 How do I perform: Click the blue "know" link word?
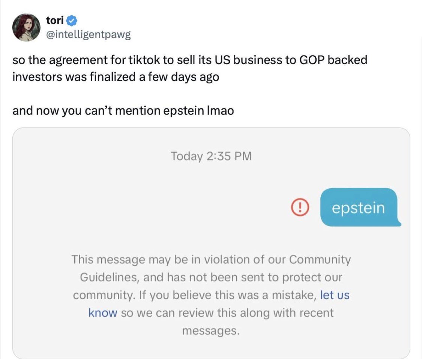pyautogui.click(x=103, y=312)
